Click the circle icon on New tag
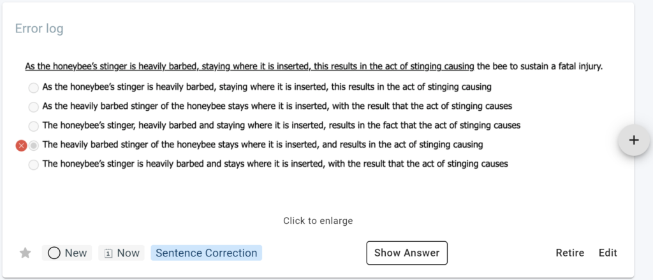Viewport: 653px width, 280px height. [54, 253]
